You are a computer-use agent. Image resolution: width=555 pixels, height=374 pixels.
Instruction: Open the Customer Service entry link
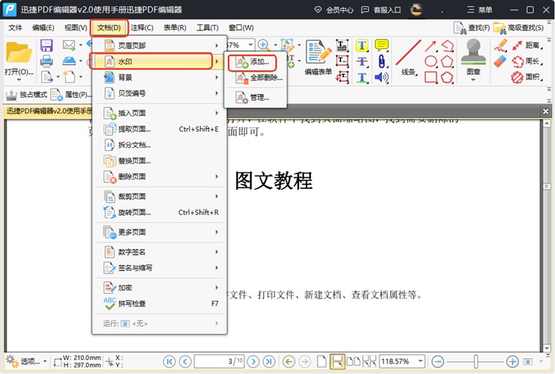pos(381,10)
